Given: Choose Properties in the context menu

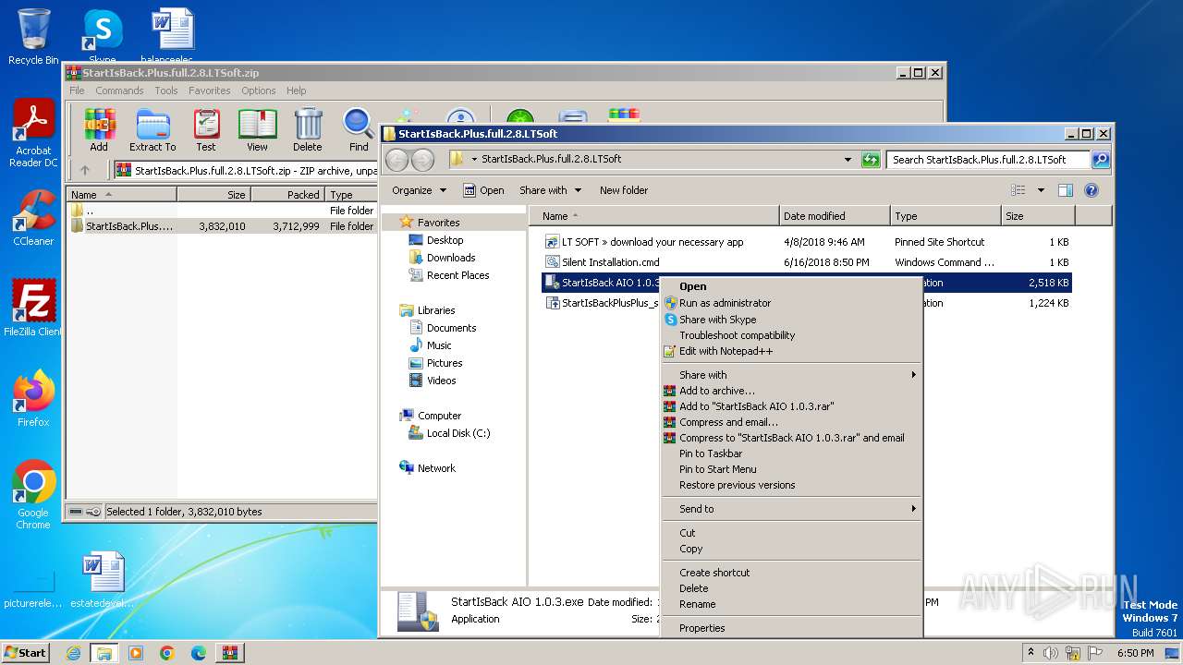Looking at the screenshot, I should click(791, 628).
